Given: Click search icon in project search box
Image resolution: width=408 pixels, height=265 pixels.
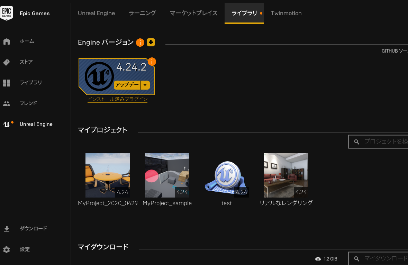Looking at the screenshot, I should click(x=357, y=142).
